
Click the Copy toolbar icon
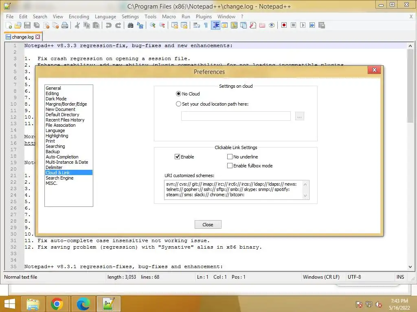[87, 25]
